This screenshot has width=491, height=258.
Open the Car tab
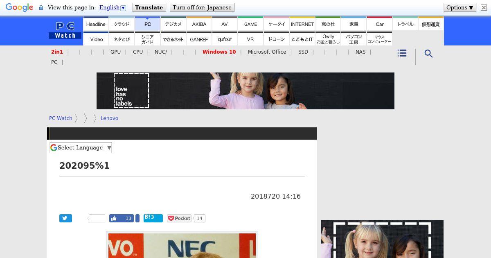(380, 24)
